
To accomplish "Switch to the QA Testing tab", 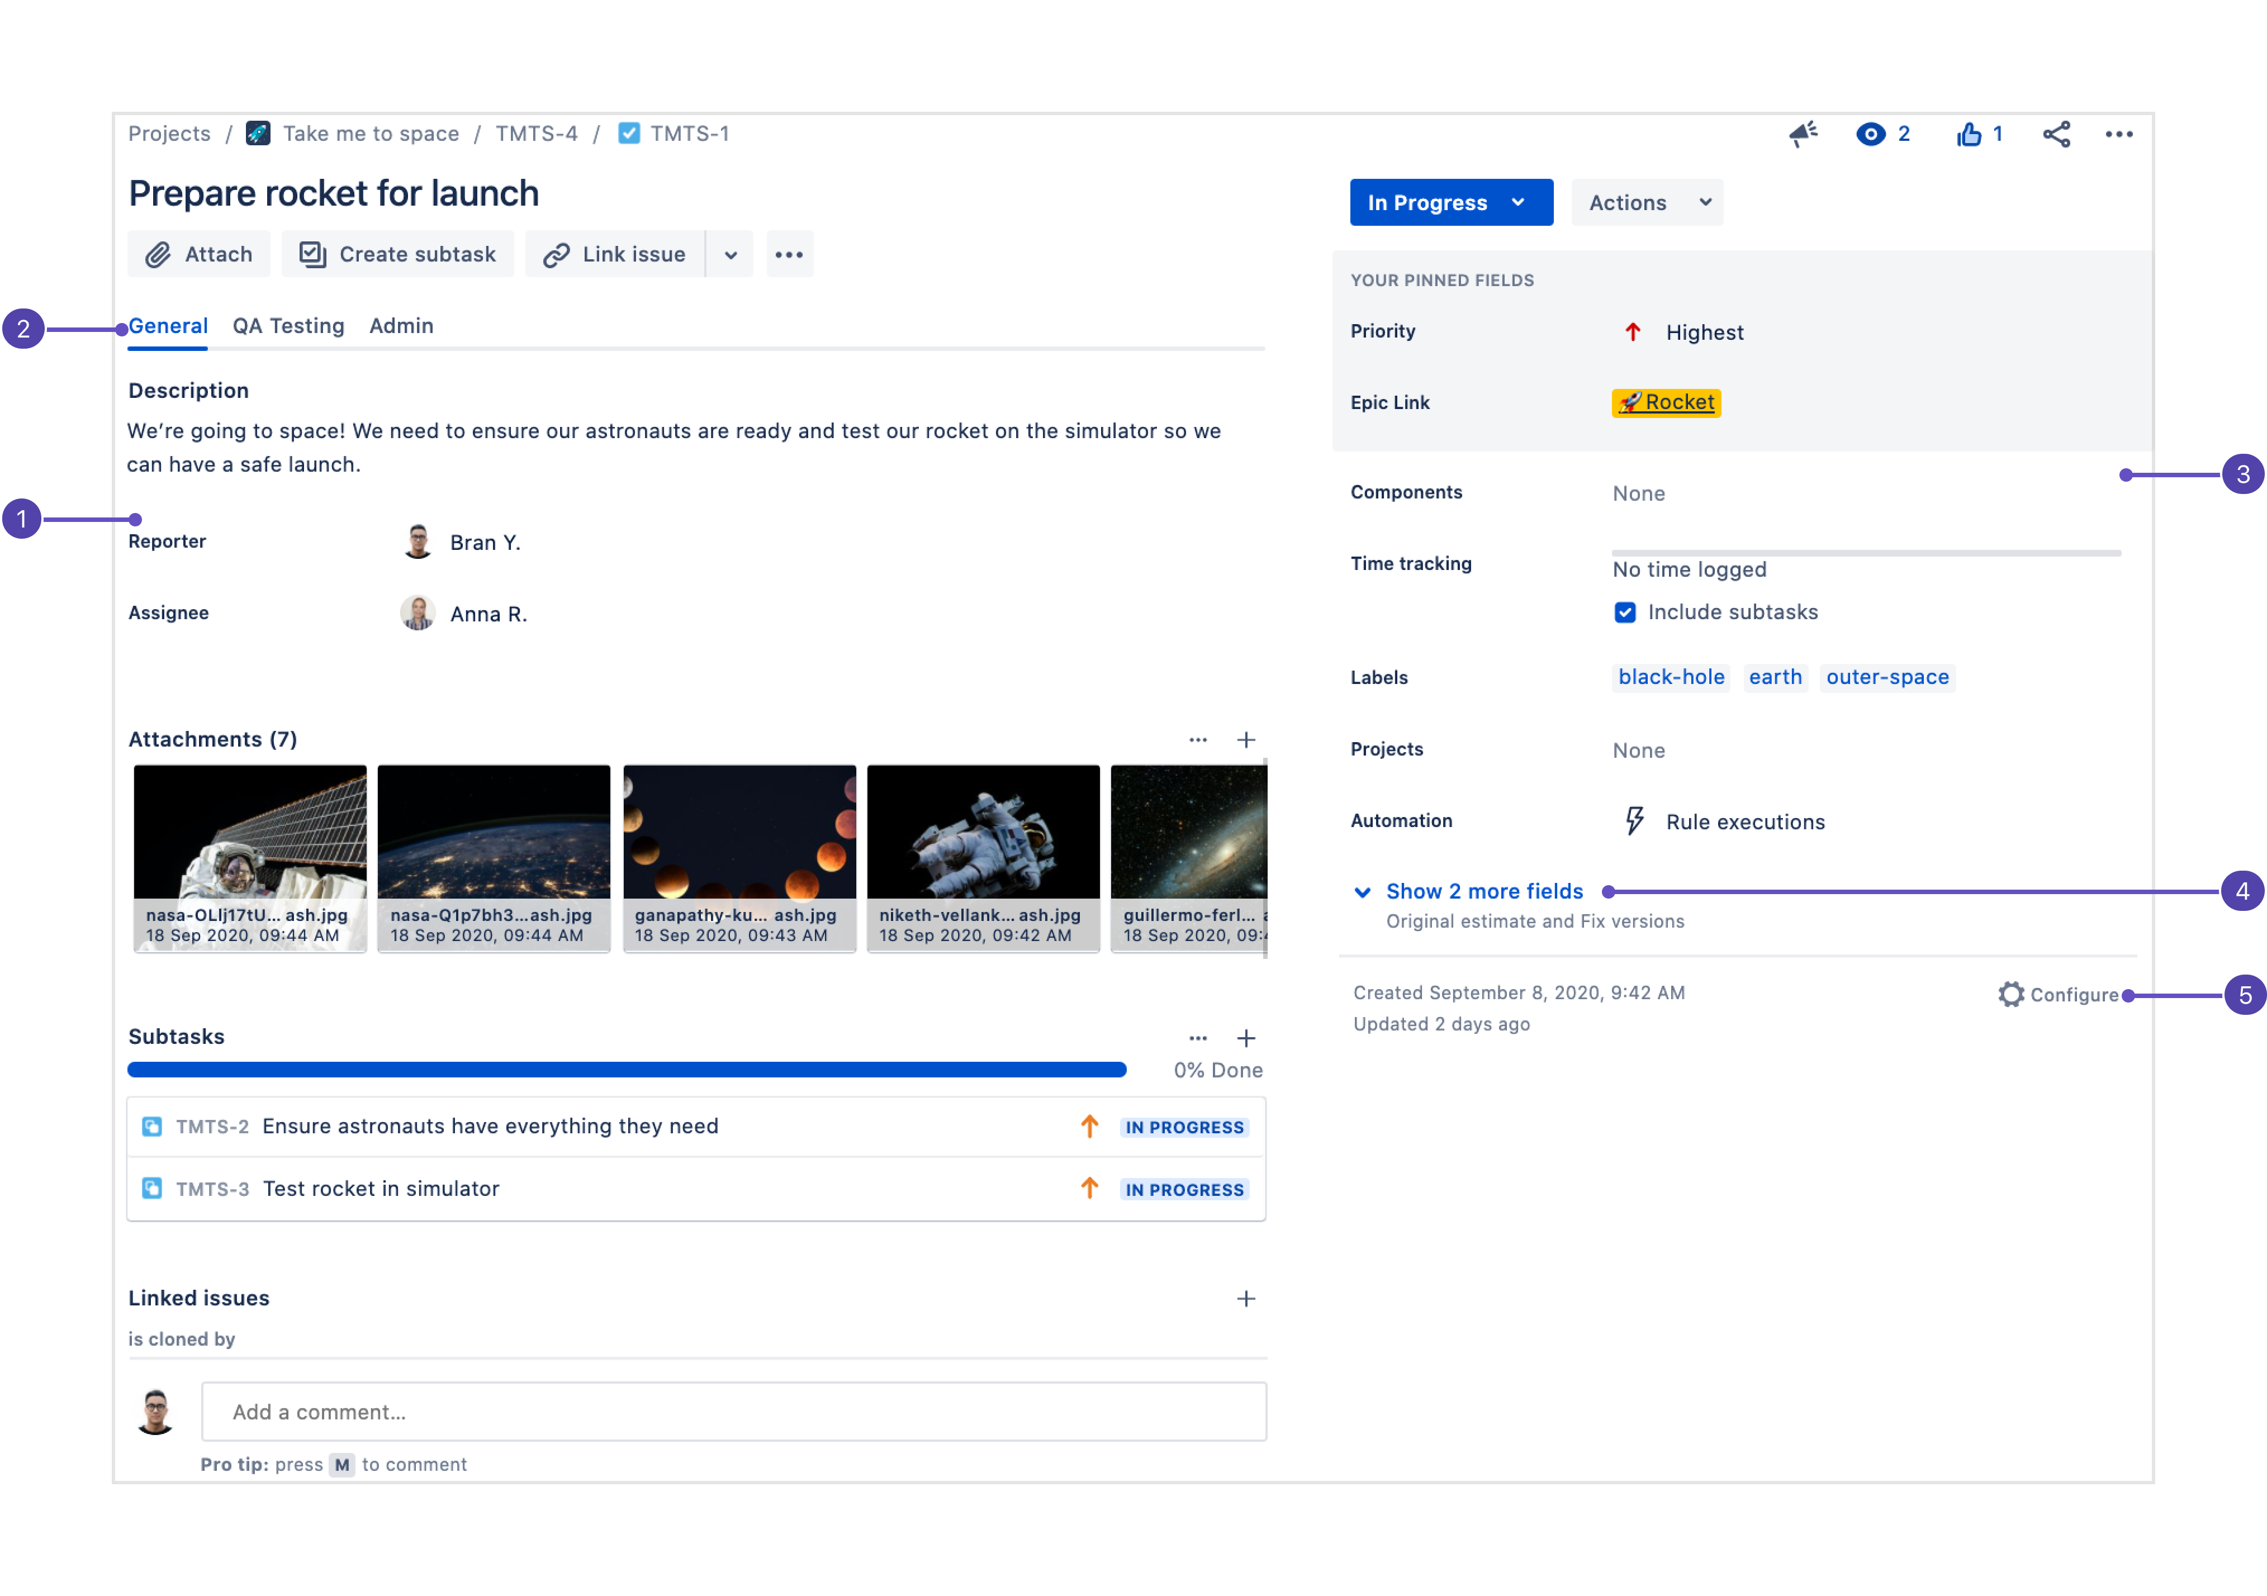I will click(x=287, y=326).
